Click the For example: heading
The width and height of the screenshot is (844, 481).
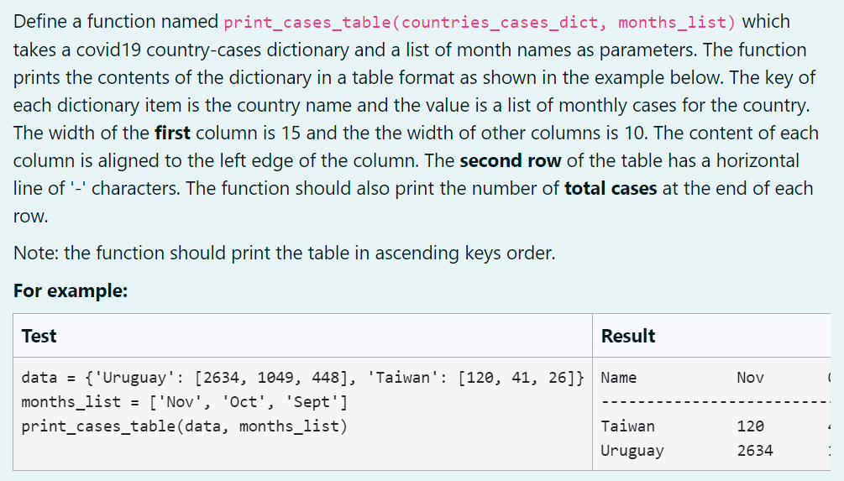tap(71, 290)
